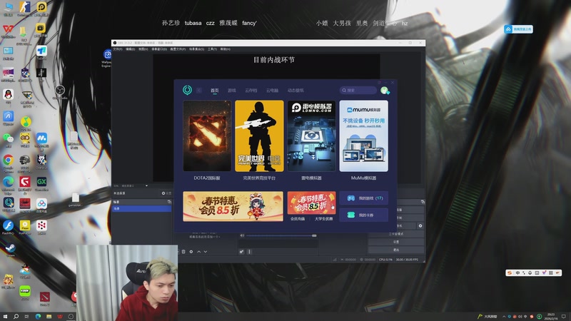Open the gear beside OBS controls button

tap(420, 225)
